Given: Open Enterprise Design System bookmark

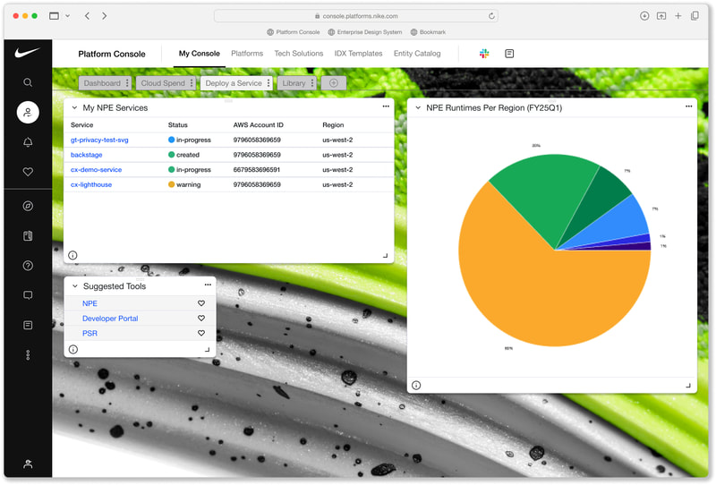Looking at the screenshot, I should click(x=365, y=32).
